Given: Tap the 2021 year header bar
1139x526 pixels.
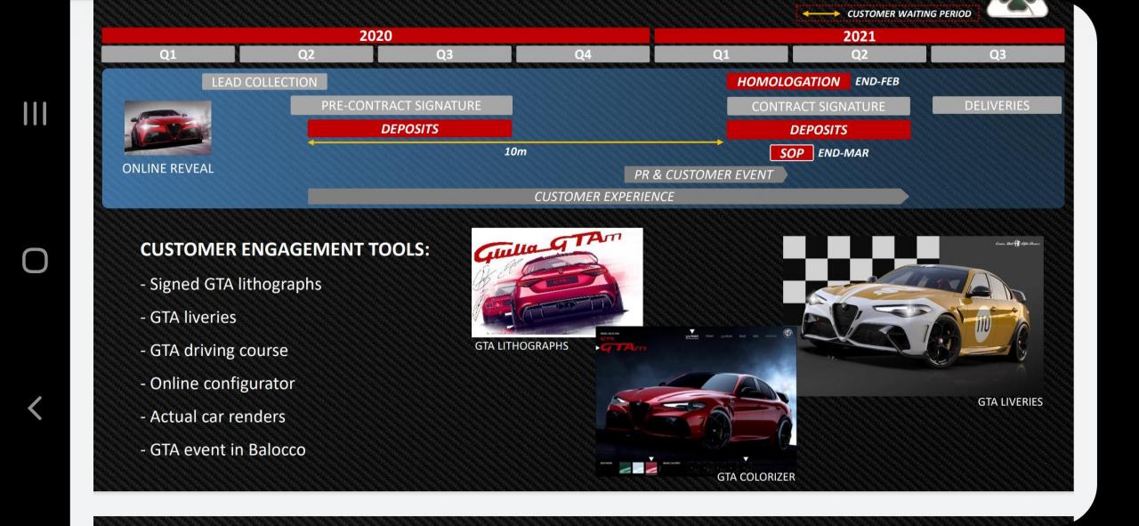Looking at the screenshot, I should (859, 36).
